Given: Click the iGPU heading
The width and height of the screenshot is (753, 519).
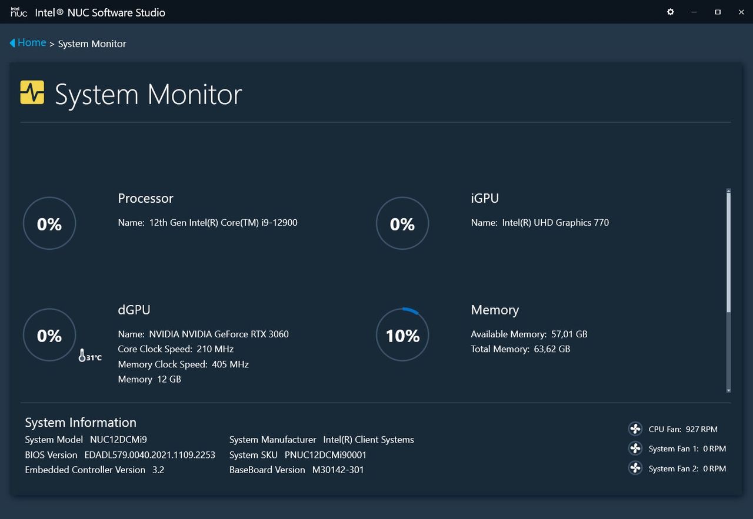Looking at the screenshot, I should pyautogui.click(x=485, y=198).
